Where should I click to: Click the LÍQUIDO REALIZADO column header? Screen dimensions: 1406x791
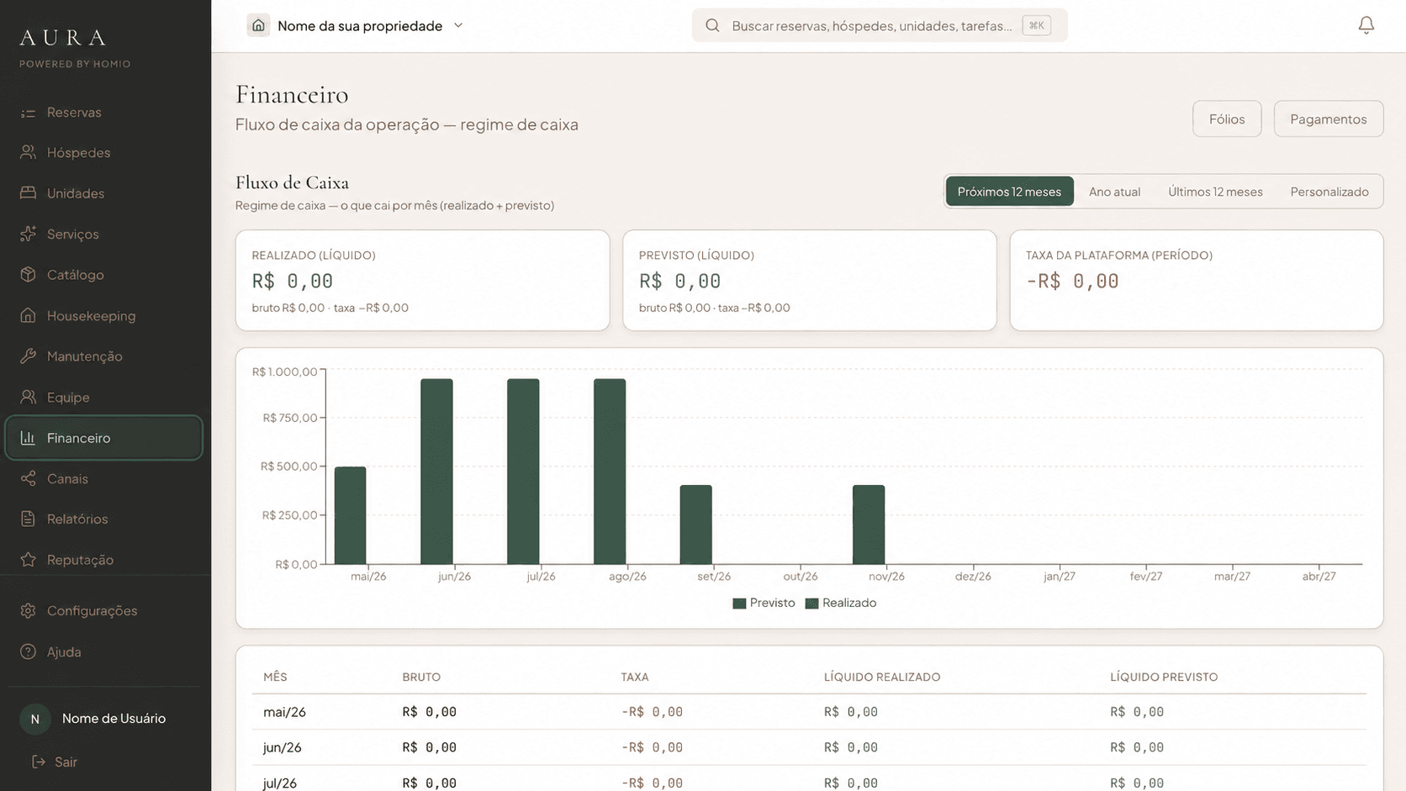882,678
